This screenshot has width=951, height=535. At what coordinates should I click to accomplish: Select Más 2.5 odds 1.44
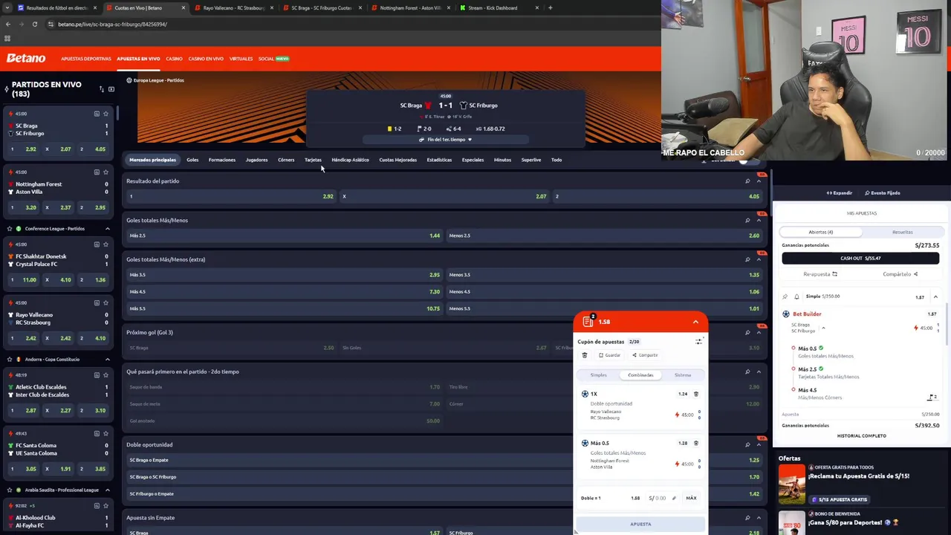click(285, 236)
